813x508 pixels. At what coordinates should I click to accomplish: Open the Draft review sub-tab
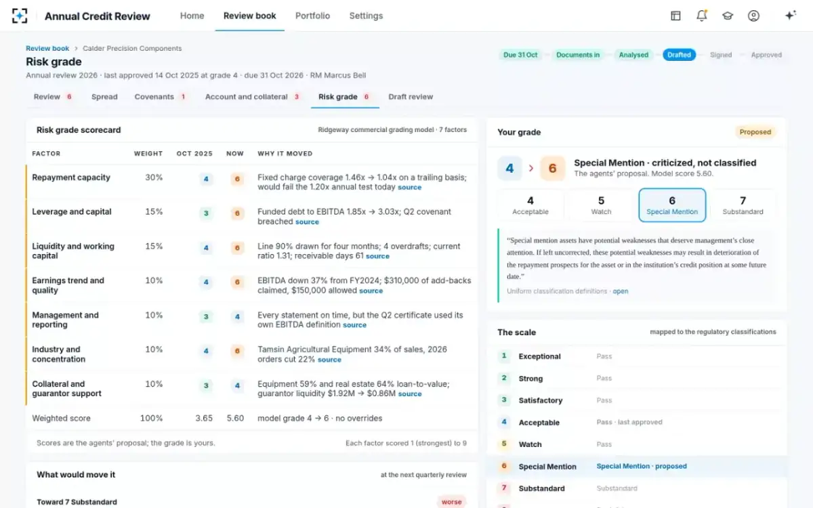pos(411,97)
